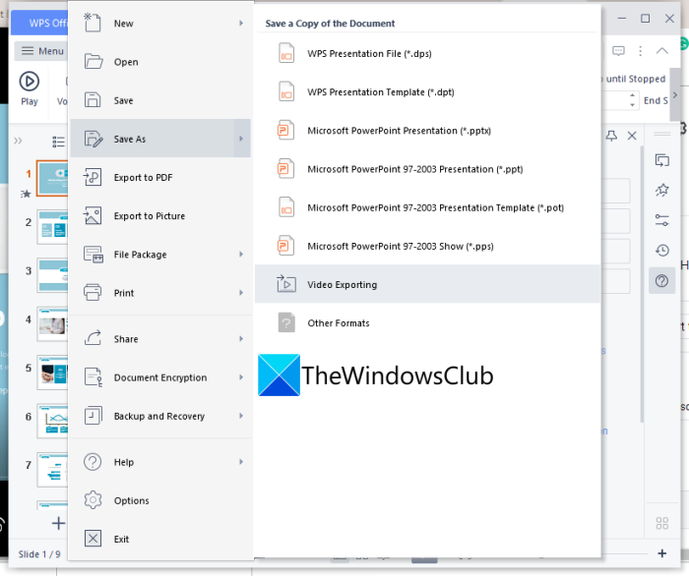Click the grid apps icon in sidebar
The height and width of the screenshot is (576, 689).
click(x=662, y=523)
